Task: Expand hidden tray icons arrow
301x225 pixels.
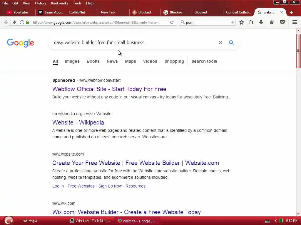Action: (x=275, y=221)
